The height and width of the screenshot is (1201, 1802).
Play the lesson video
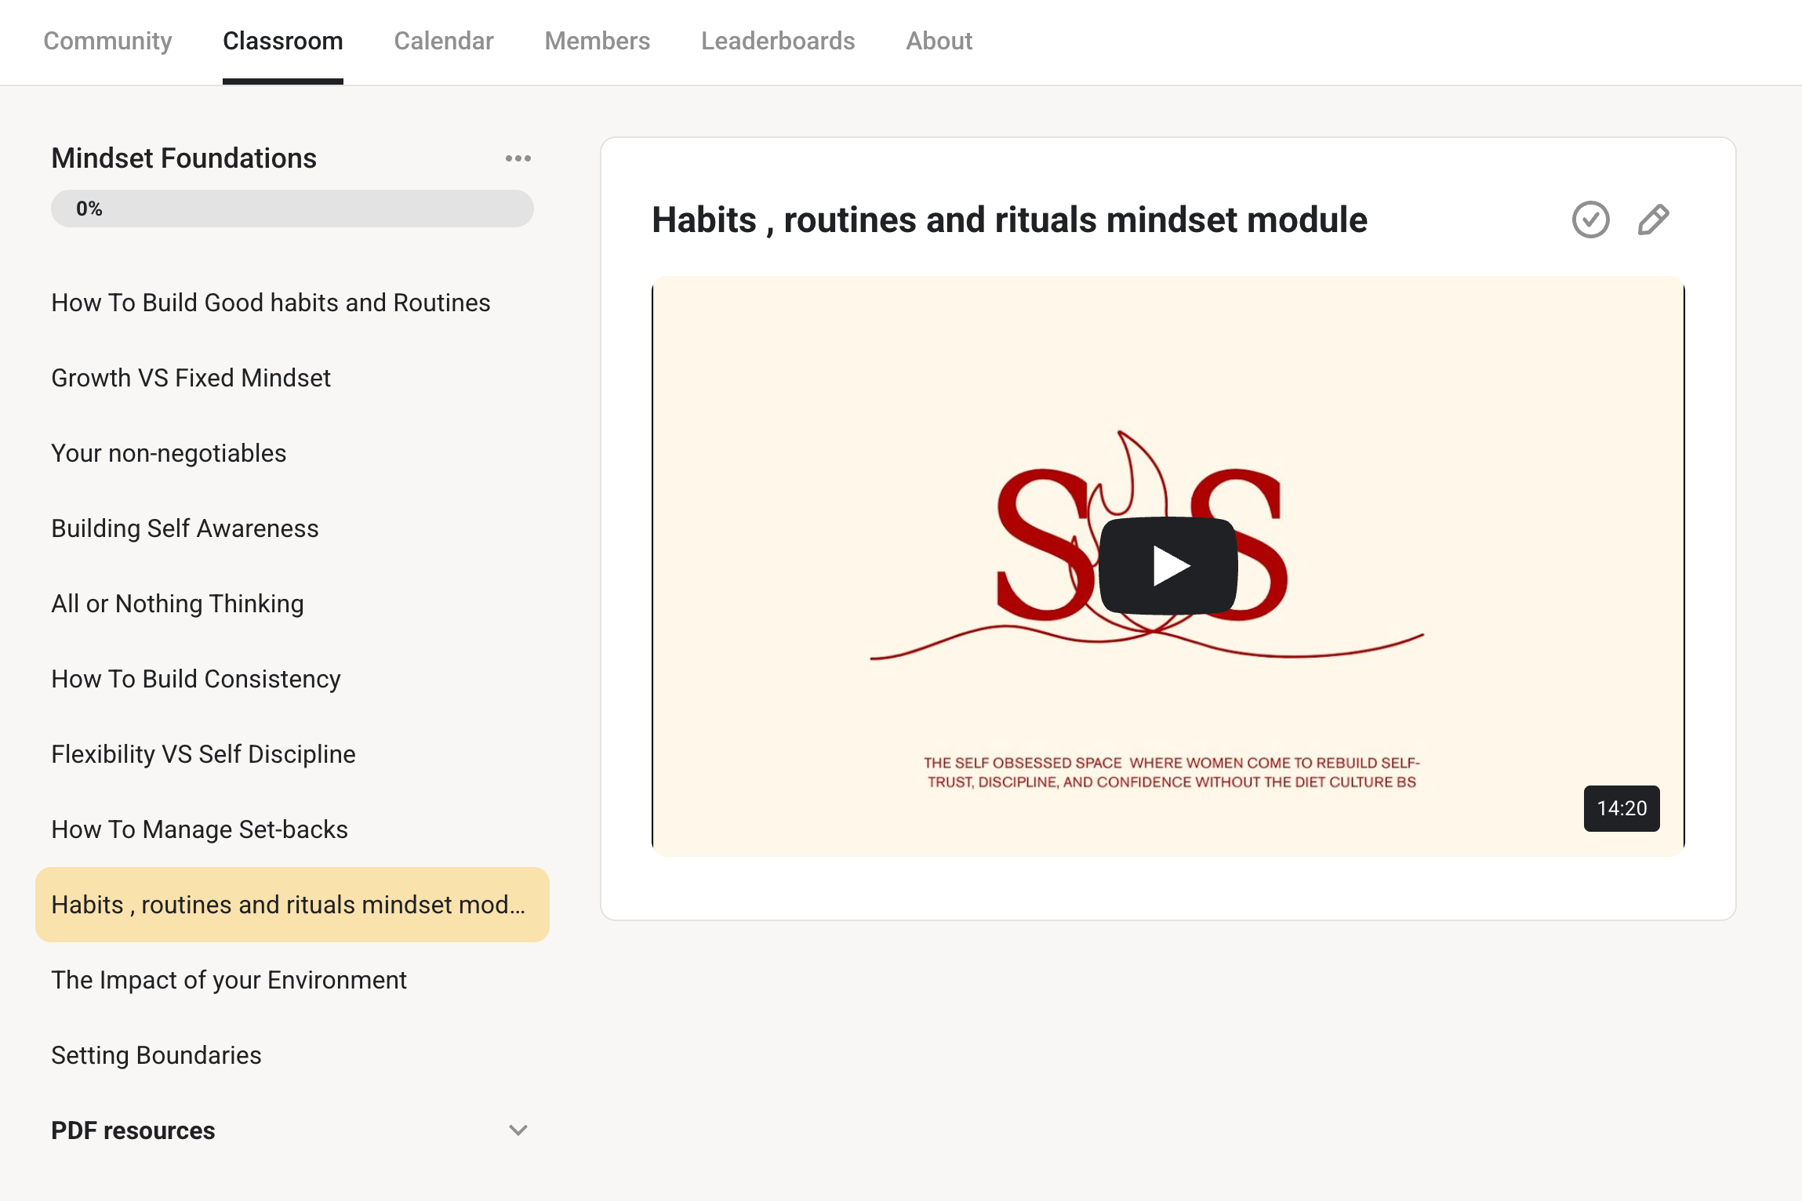[x=1168, y=565]
